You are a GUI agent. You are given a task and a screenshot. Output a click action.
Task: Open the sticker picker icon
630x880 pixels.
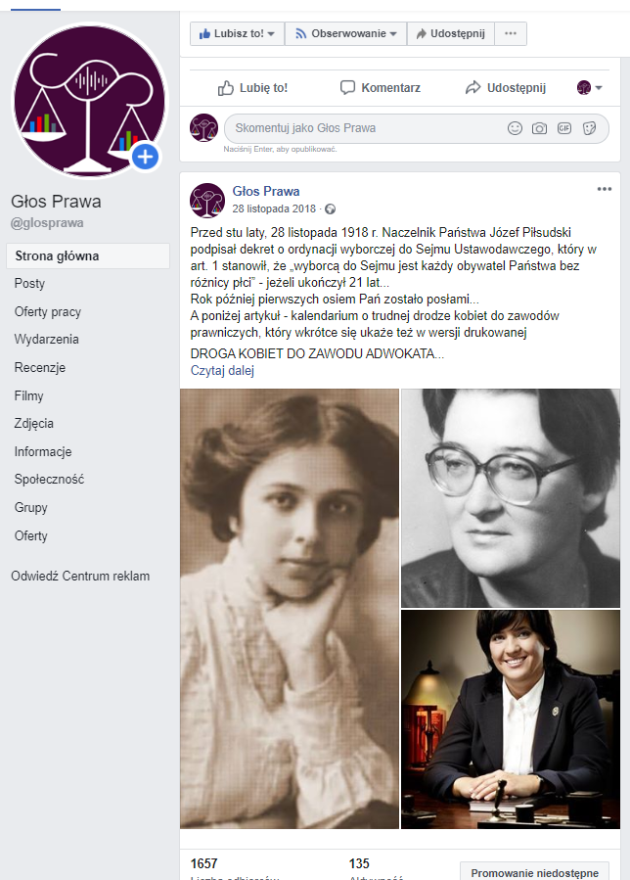click(589, 128)
